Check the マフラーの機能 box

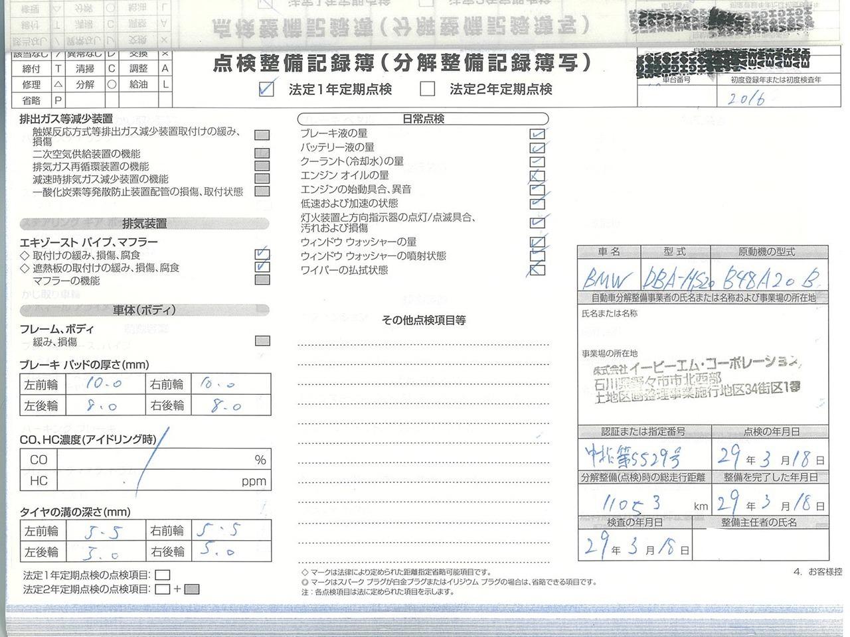tap(263, 281)
